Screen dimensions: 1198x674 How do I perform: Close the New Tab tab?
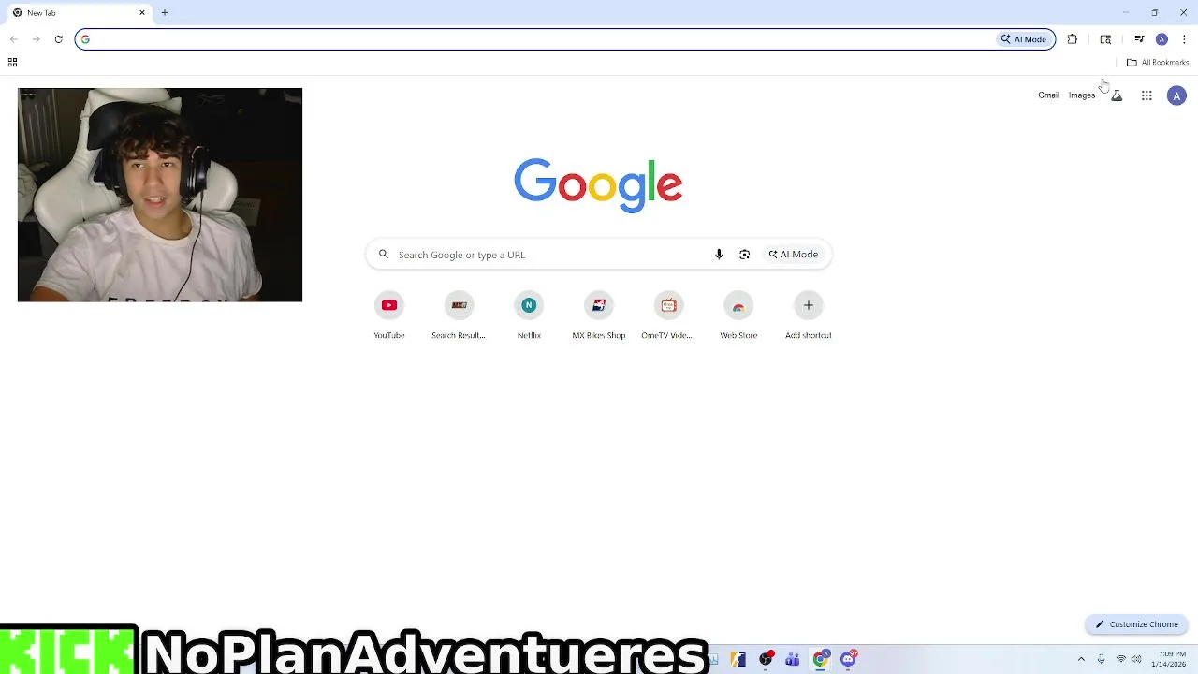142,13
